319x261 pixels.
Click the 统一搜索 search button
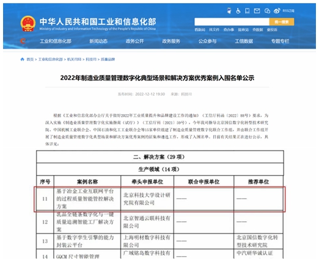pyautogui.click(x=282, y=22)
